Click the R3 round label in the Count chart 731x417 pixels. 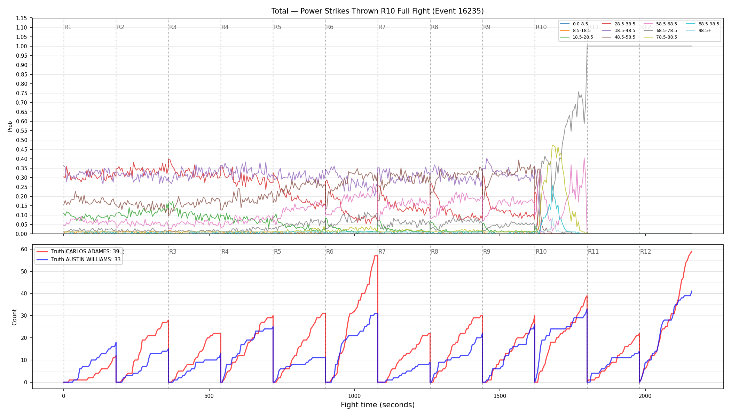click(x=173, y=252)
